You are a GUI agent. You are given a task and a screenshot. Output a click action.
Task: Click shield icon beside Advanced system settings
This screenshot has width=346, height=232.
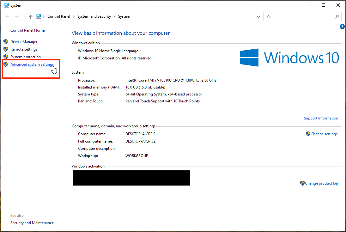pos(6,64)
